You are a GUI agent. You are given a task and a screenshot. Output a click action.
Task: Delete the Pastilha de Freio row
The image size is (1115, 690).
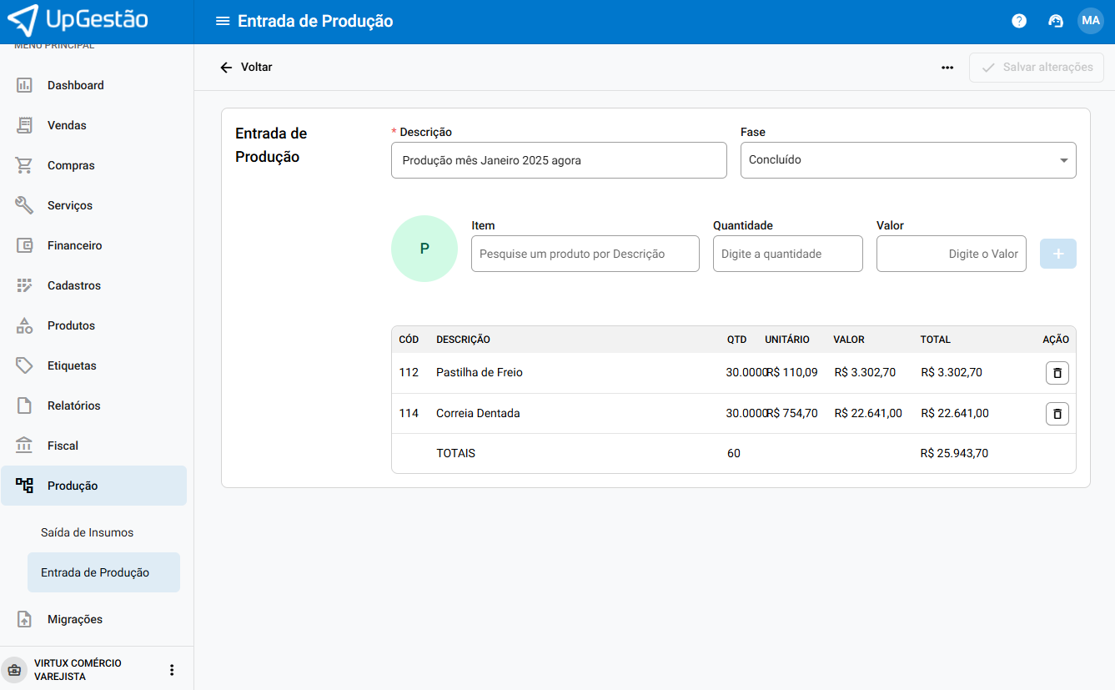pyautogui.click(x=1057, y=373)
